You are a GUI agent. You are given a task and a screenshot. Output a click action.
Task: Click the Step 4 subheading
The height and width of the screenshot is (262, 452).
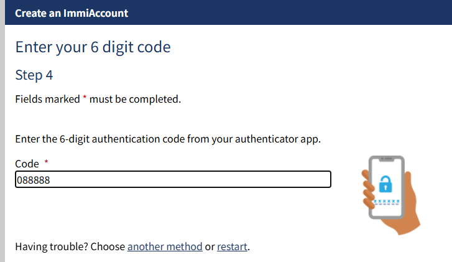(34, 75)
